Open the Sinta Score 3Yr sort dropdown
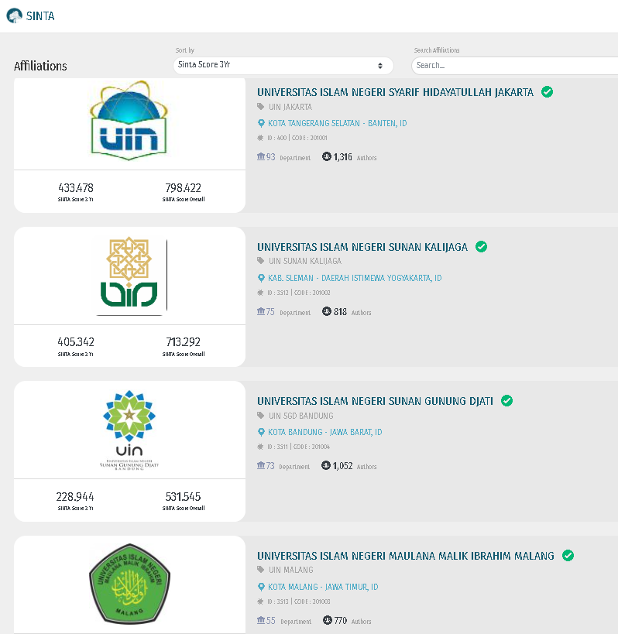 click(283, 66)
